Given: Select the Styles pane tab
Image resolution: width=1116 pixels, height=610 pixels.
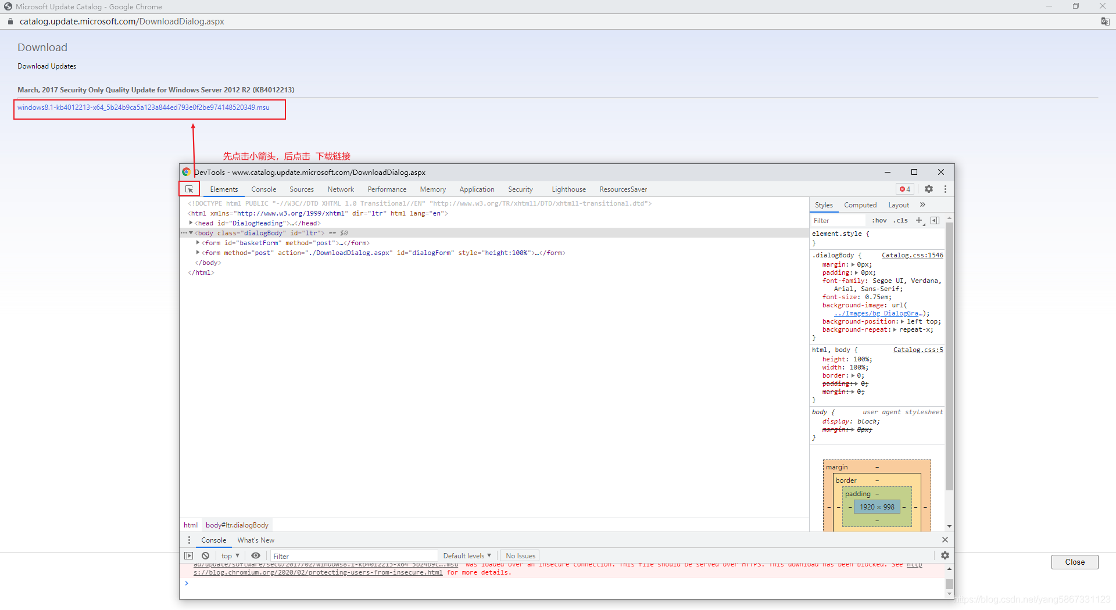Looking at the screenshot, I should click(x=824, y=205).
